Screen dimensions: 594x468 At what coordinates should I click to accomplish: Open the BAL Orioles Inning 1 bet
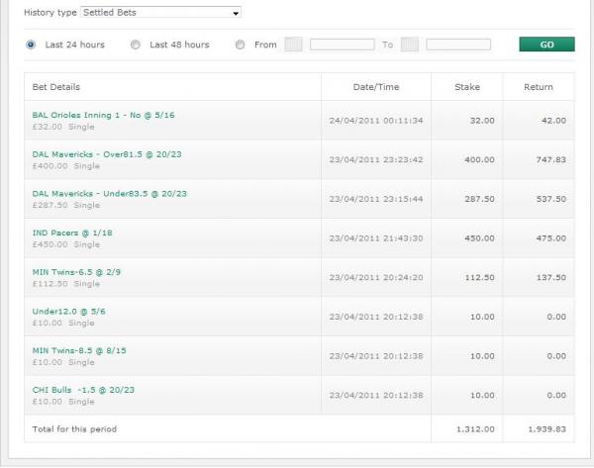pos(103,114)
